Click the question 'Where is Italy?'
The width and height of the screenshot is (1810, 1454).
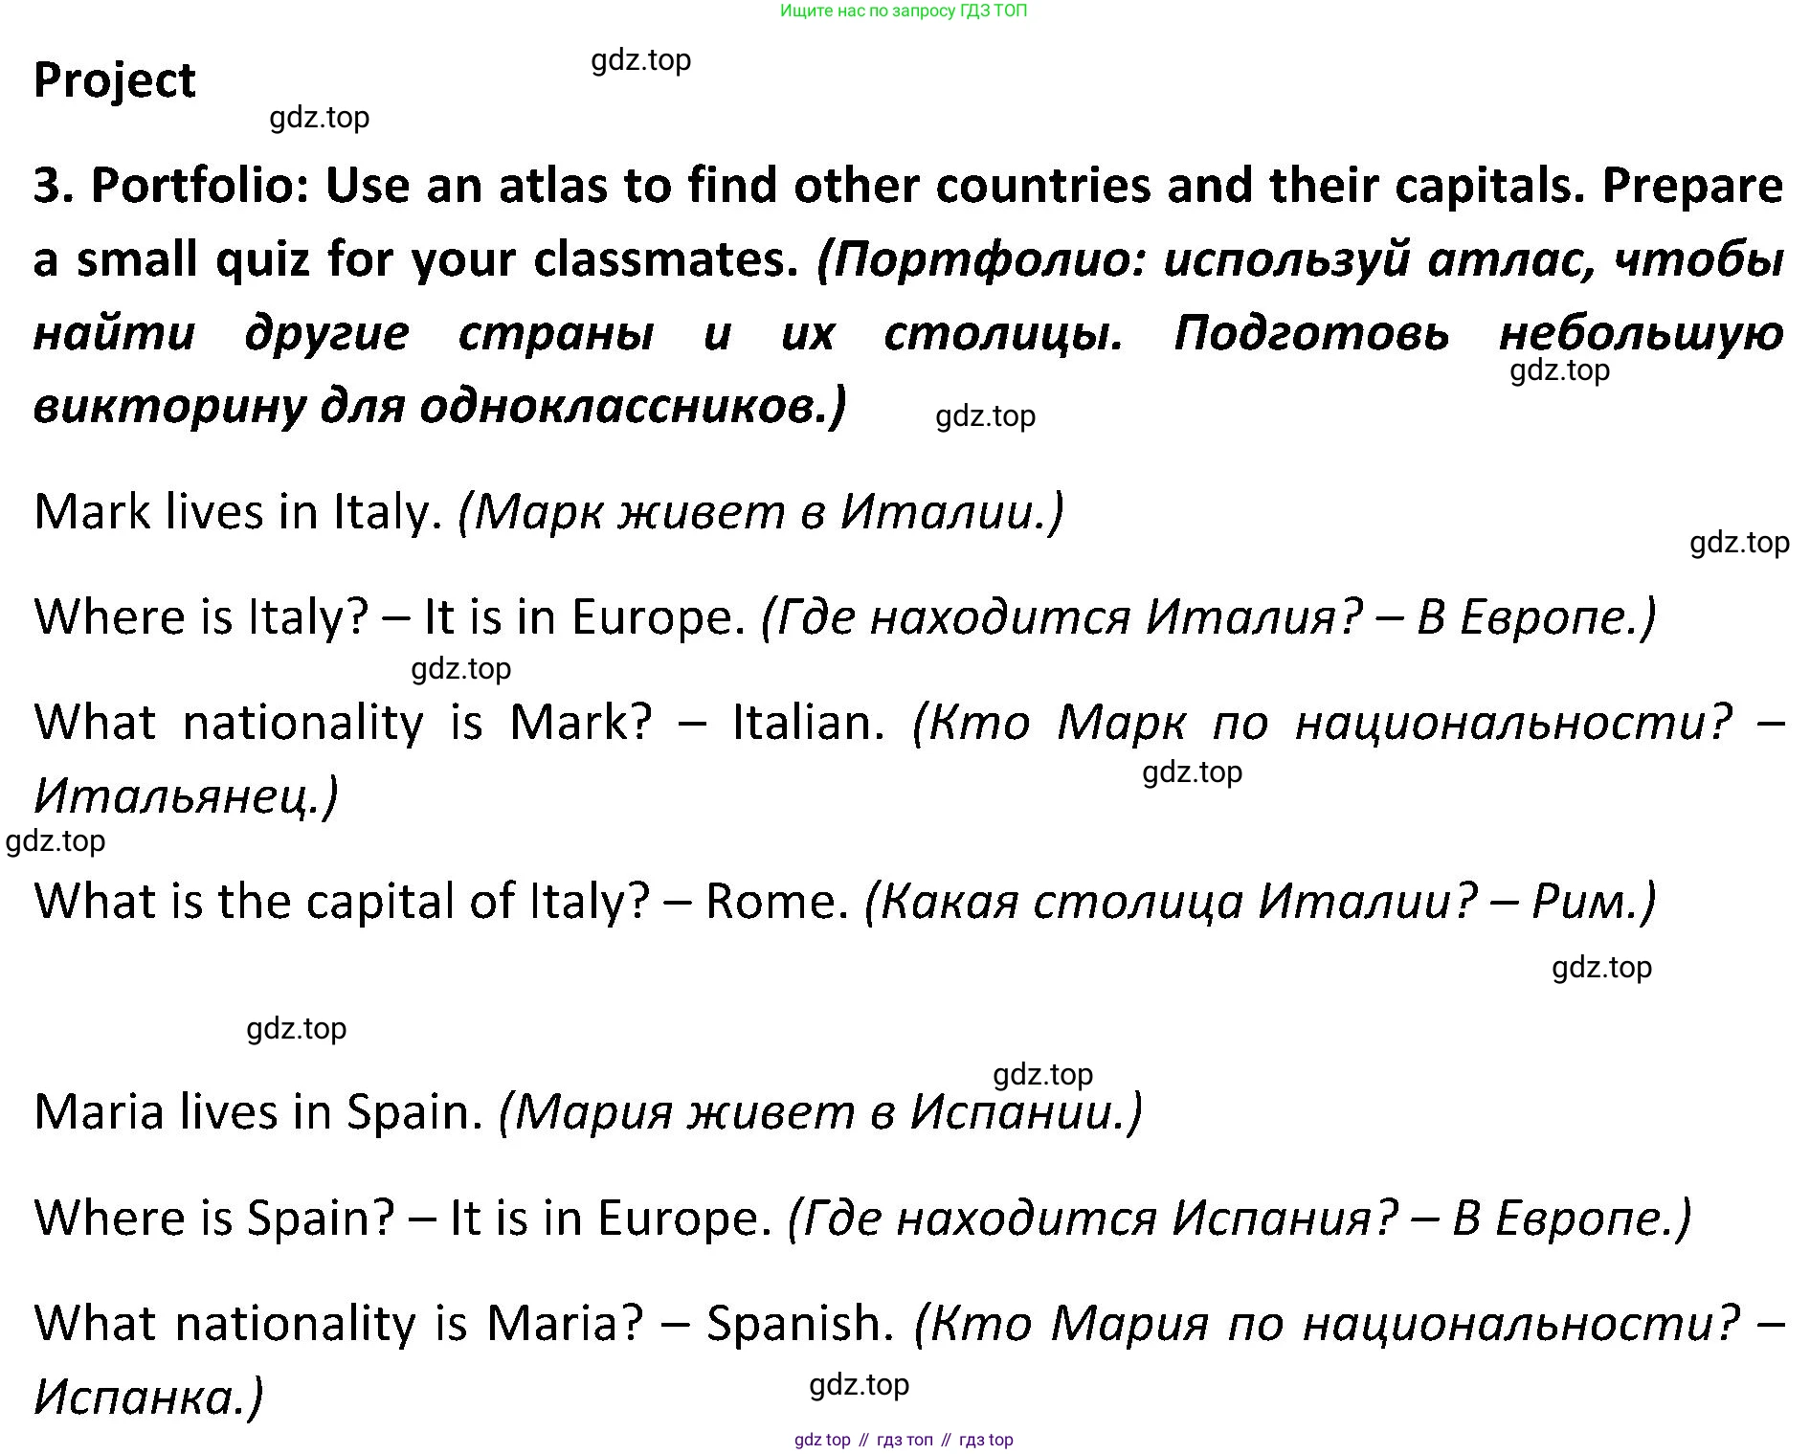[201, 617]
